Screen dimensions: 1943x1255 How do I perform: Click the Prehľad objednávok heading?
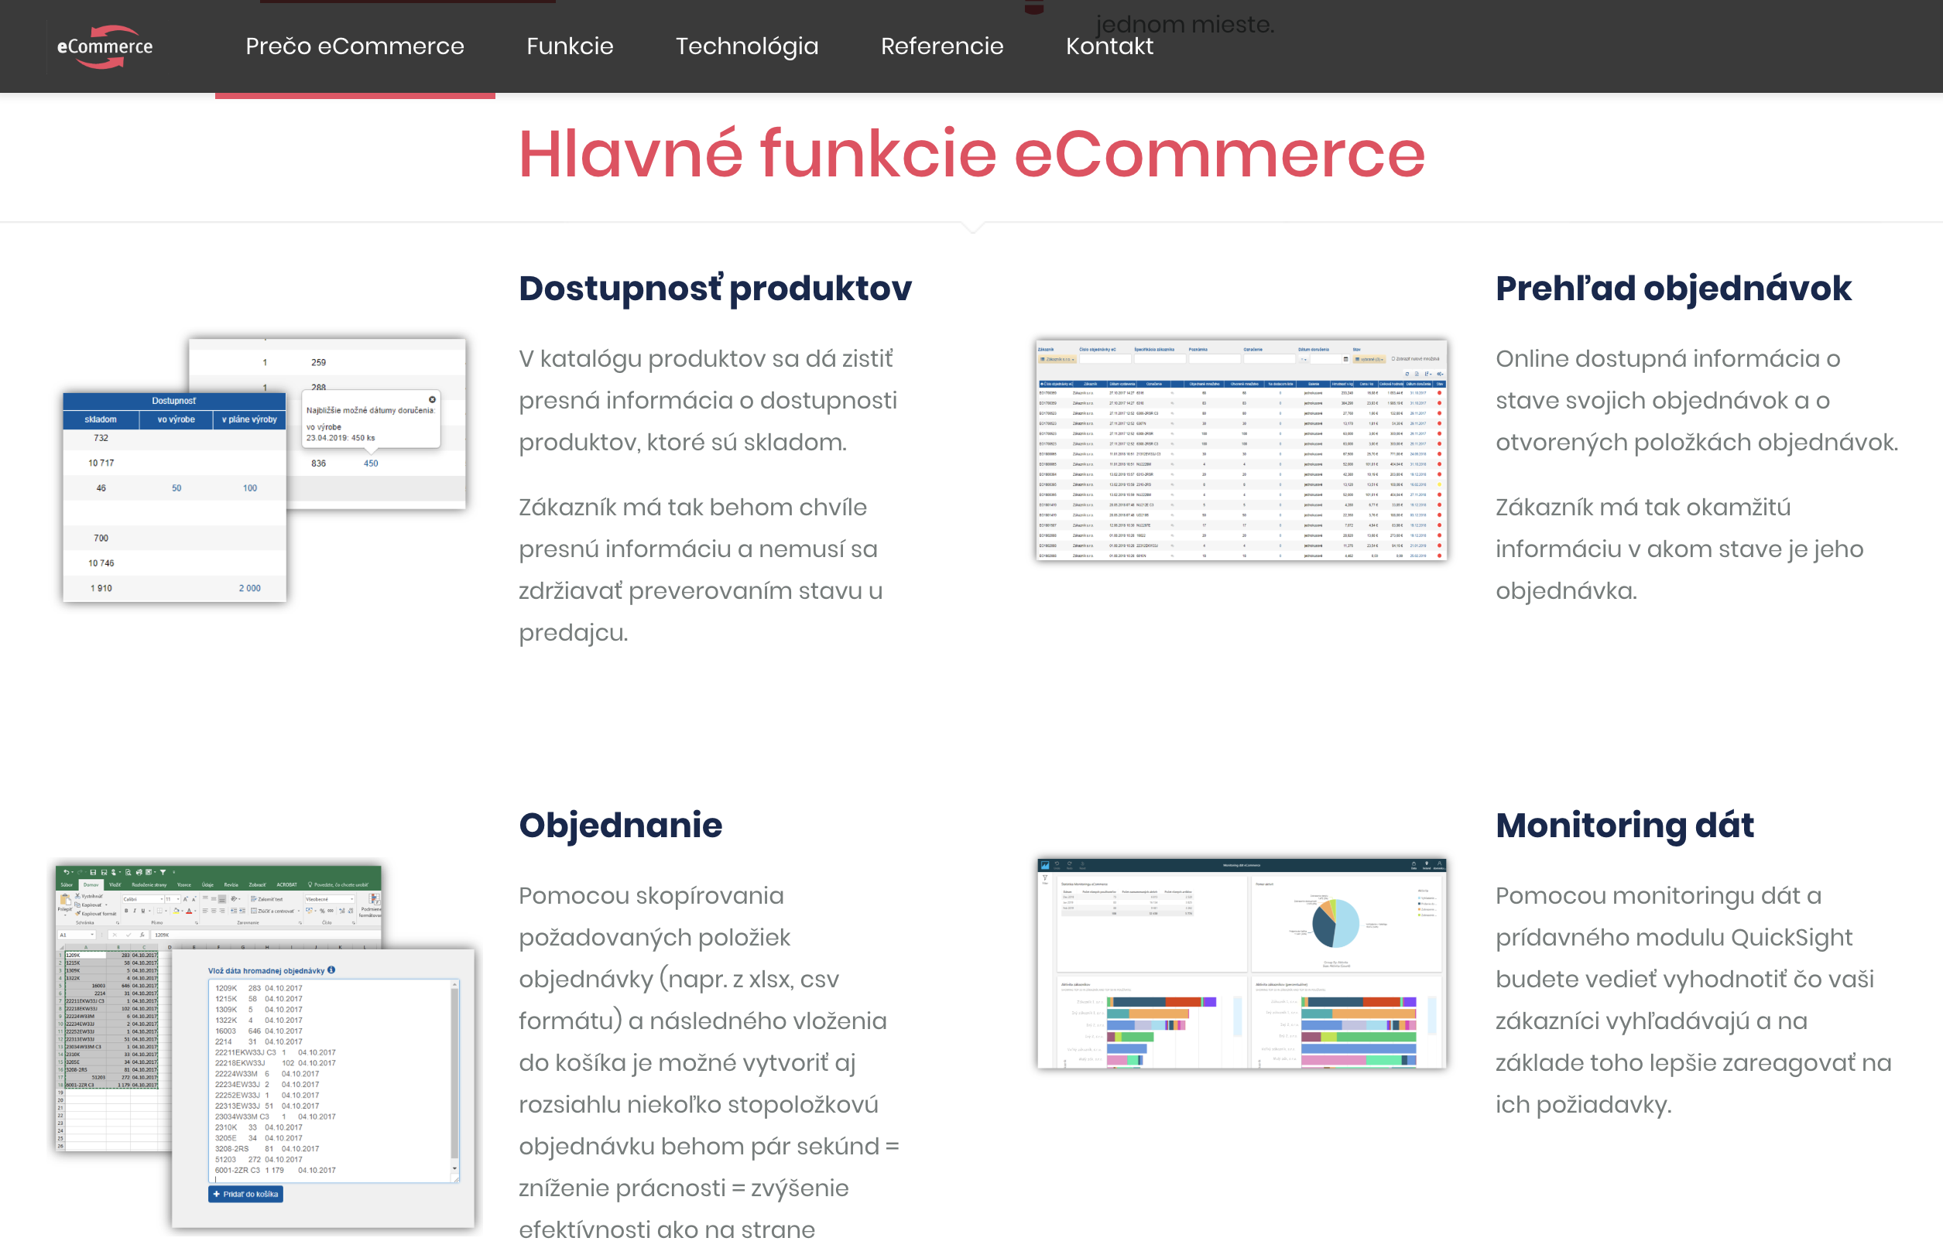1673,289
